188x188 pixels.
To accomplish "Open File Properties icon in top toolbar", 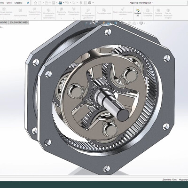I will [85, 3].
